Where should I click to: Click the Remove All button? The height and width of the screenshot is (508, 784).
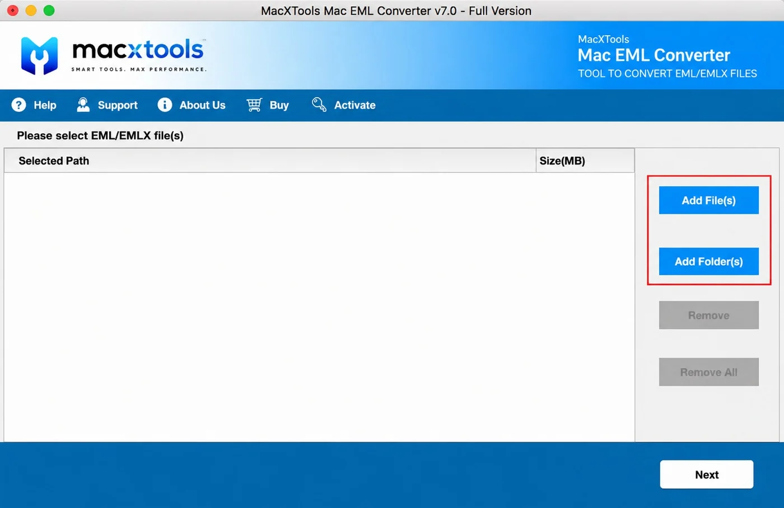point(708,372)
